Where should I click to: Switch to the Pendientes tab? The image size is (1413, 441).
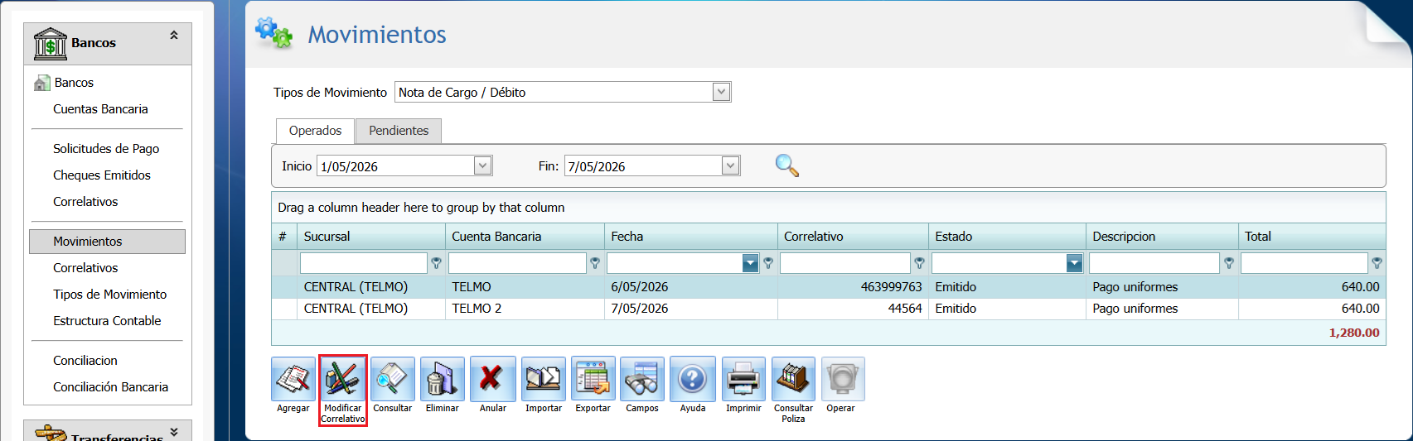[399, 131]
